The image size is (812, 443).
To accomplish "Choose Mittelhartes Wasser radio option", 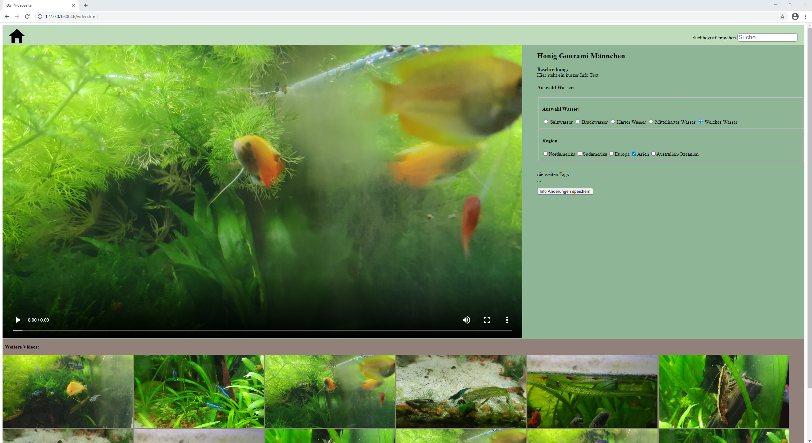I will 651,122.
